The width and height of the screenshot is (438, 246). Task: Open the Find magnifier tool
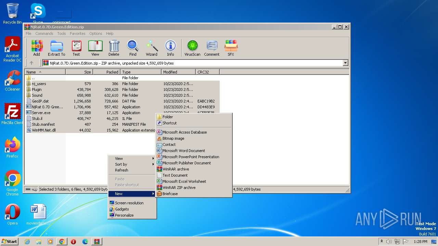point(133,48)
